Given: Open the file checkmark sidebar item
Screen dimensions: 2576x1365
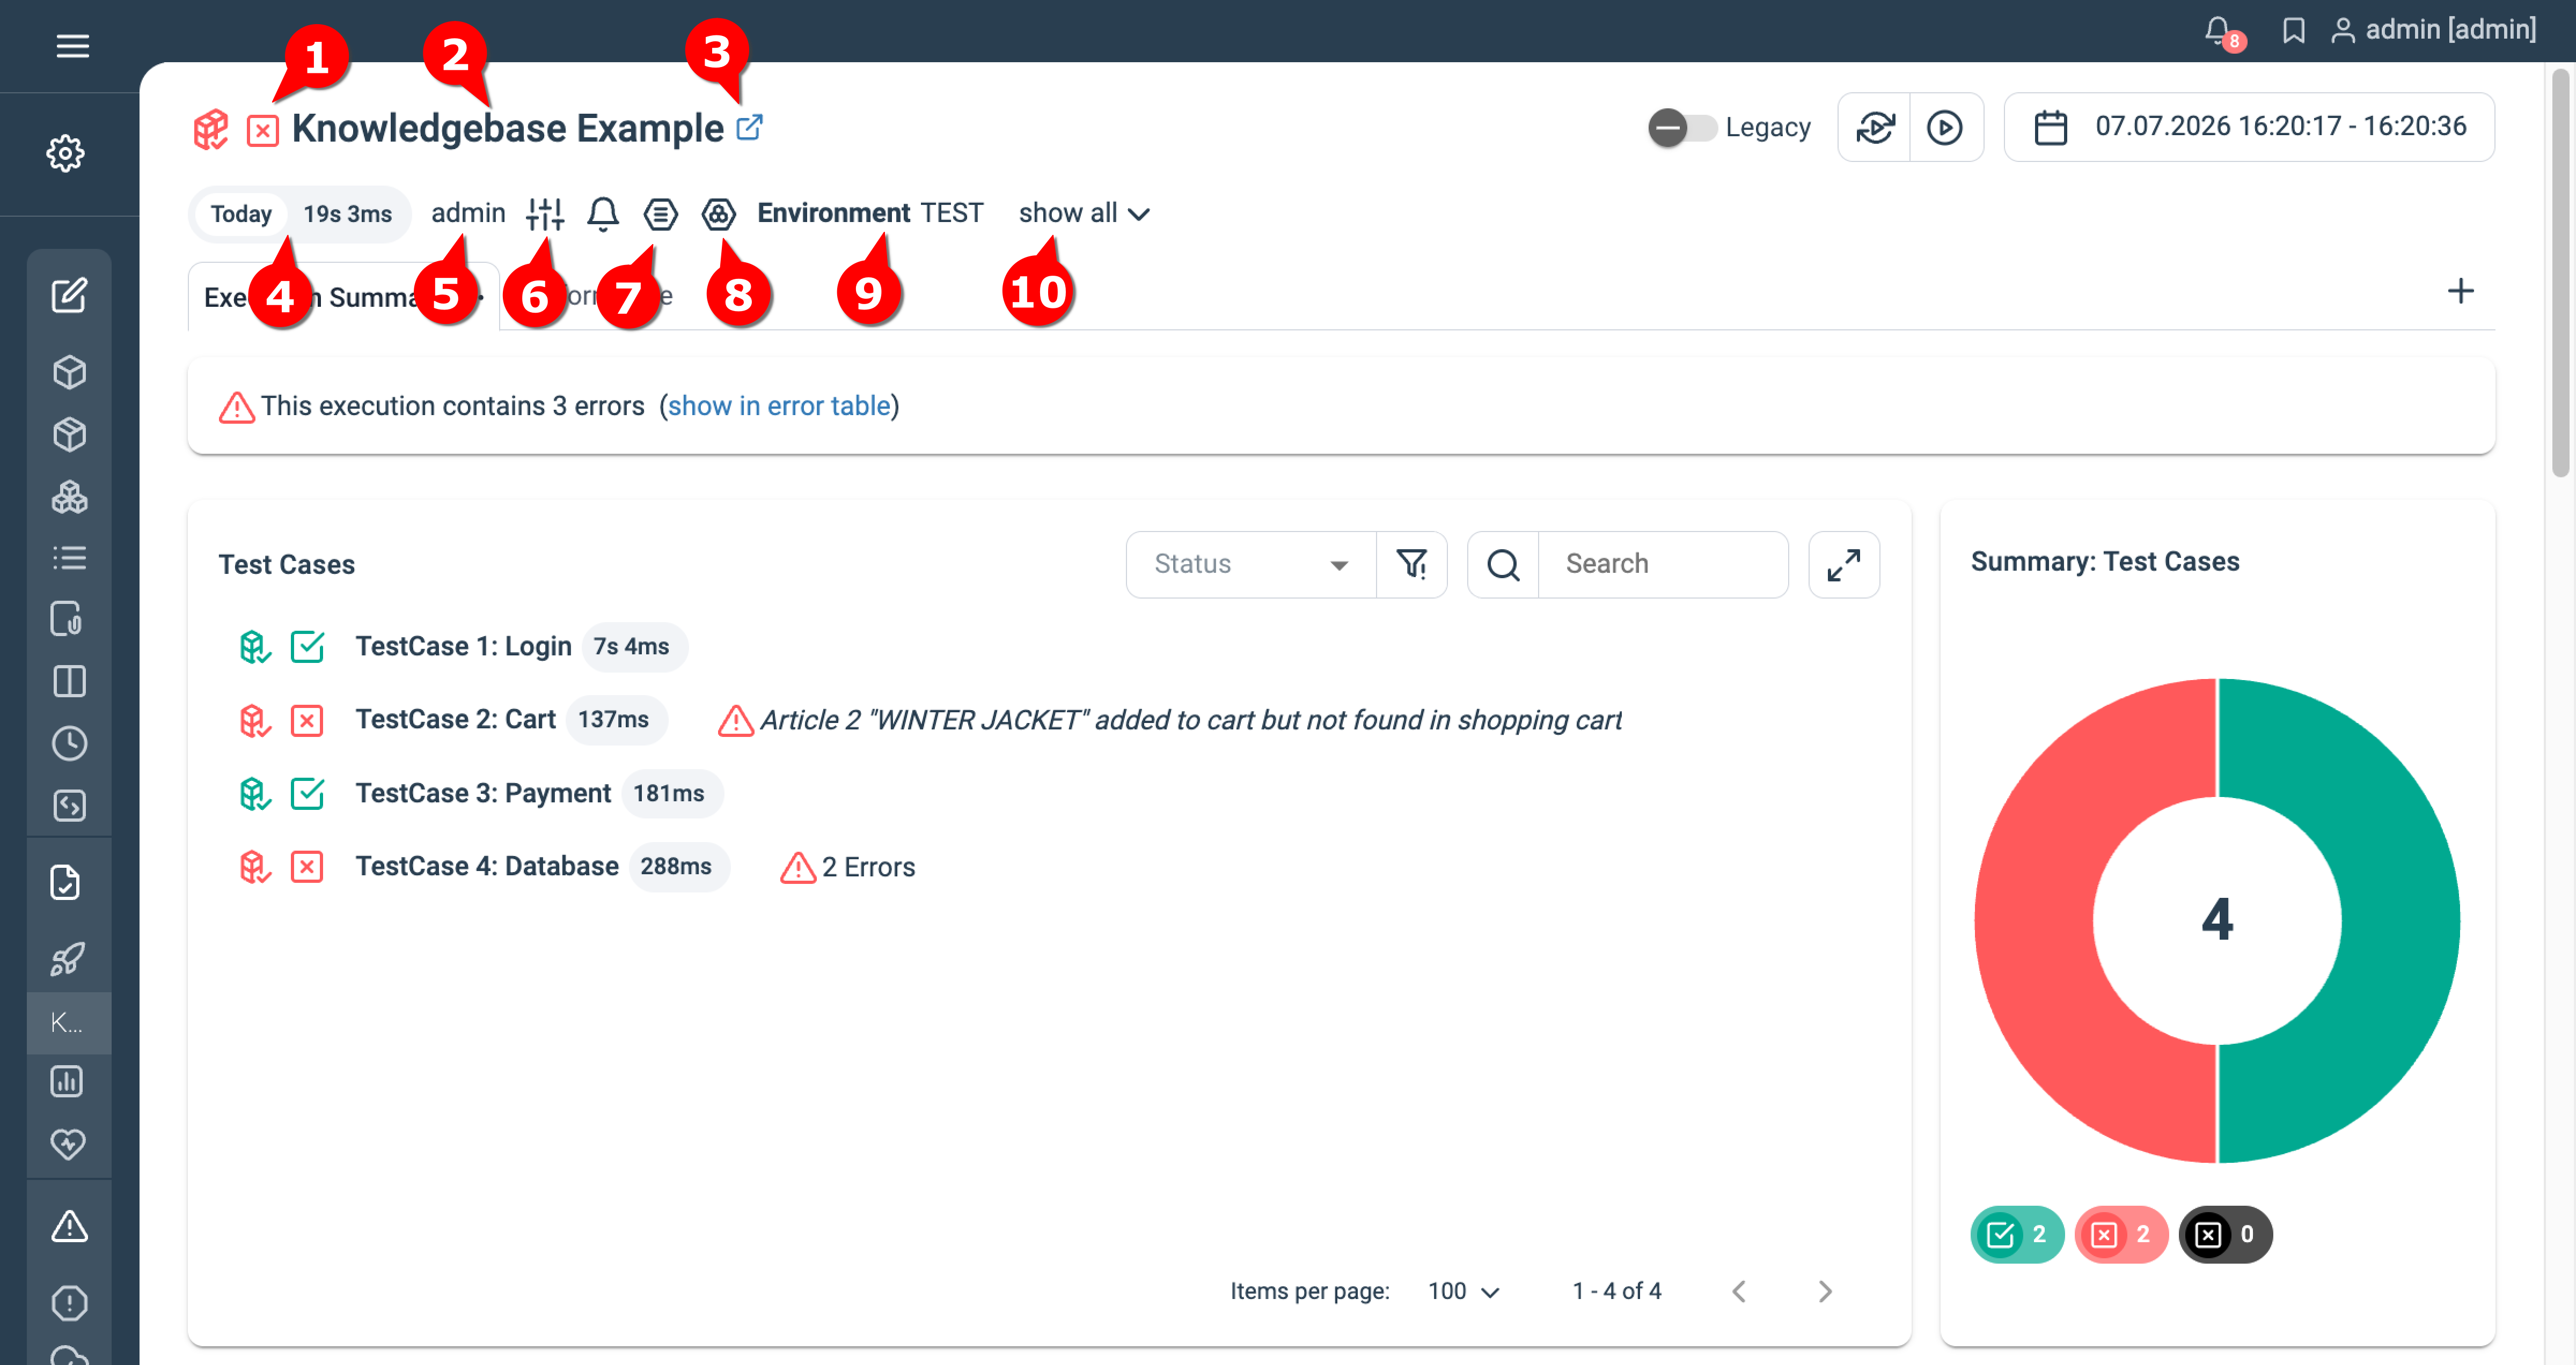Looking at the screenshot, I should point(65,882).
